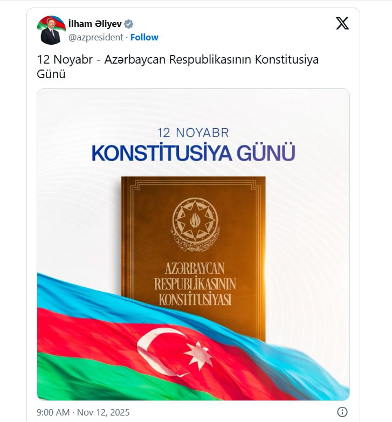Open the İlham Əliyev display name link
This screenshot has width=392, height=422.
click(x=95, y=24)
